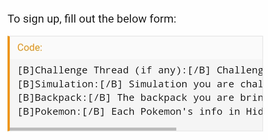The image size is (268, 140).
Task: Click the orange "Code:" label
Action: [x=30, y=47]
